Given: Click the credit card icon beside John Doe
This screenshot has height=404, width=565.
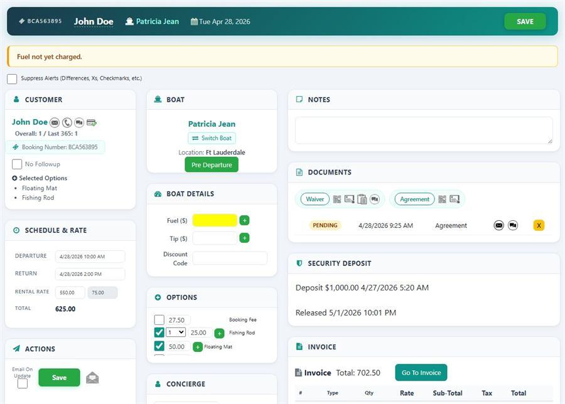Looking at the screenshot, I should coord(92,123).
